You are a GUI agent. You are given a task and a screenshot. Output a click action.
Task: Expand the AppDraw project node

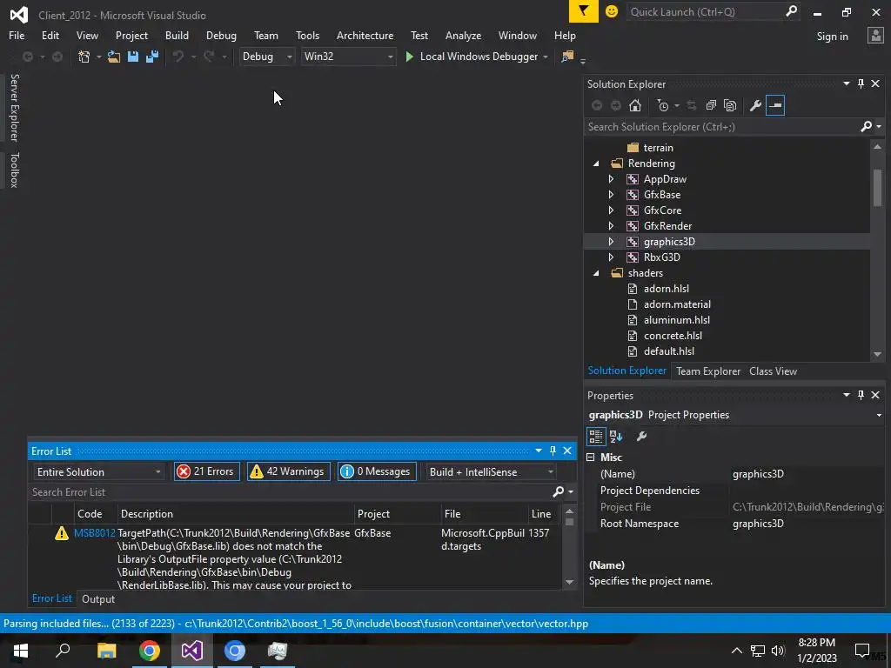pos(612,179)
